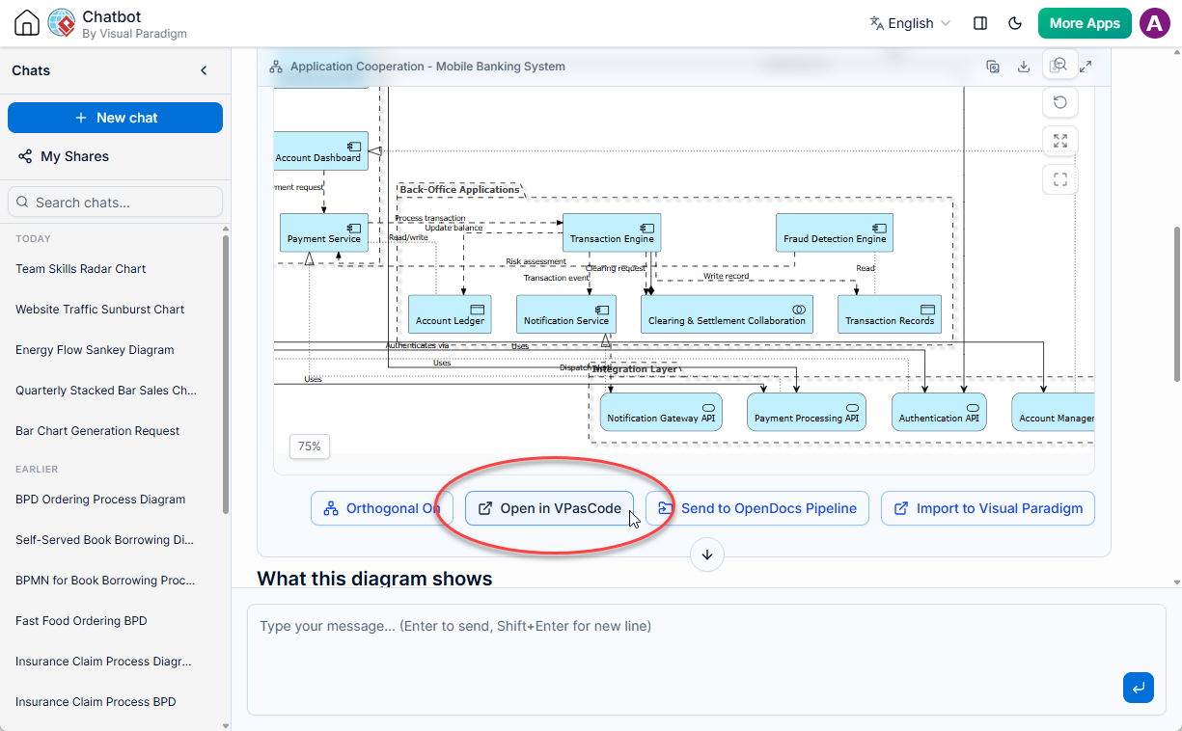Select the Transaction Engine component
This screenshot has height=731, width=1182.
click(612, 232)
